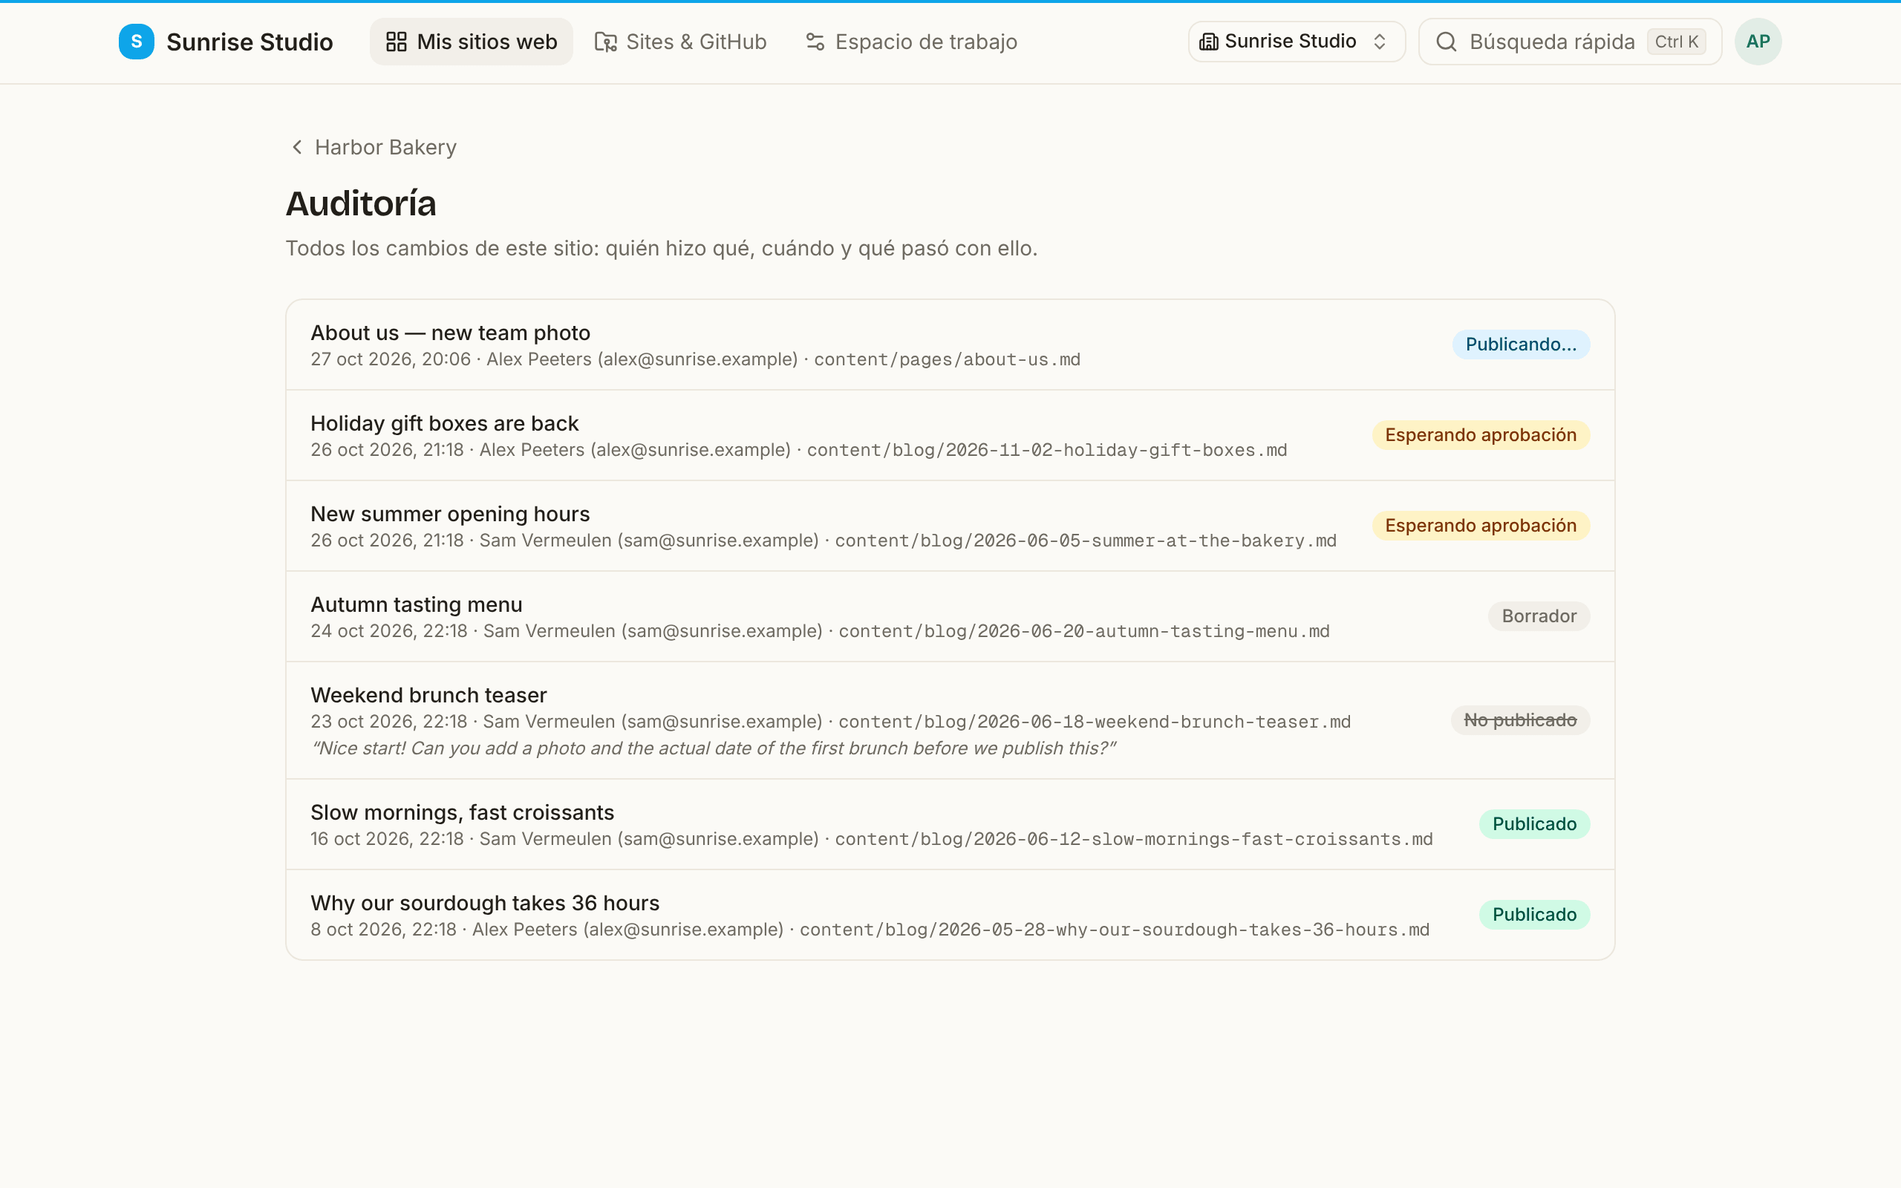The image size is (1901, 1188).
Task: Click the magnifier icon in quick search
Action: coord(1447,42)
